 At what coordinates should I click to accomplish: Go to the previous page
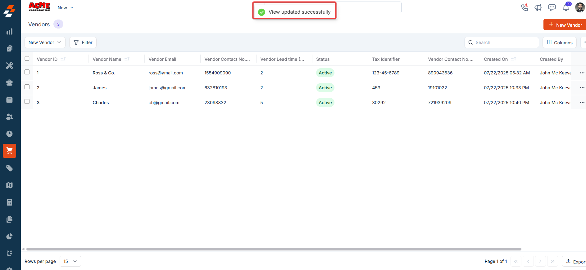click(528, 261)
